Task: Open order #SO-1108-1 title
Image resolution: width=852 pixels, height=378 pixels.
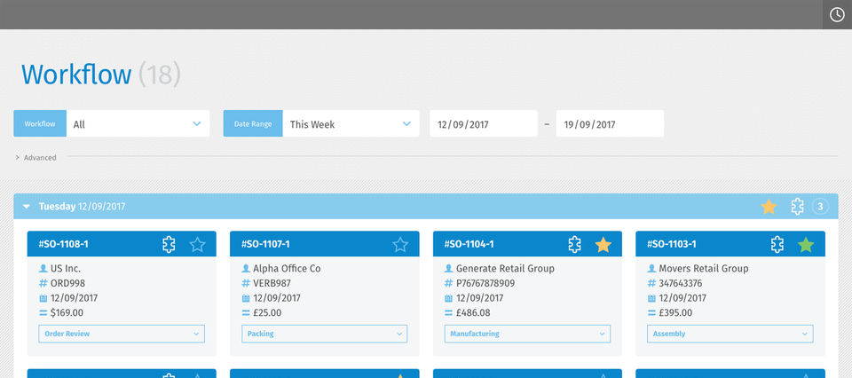Action: tap(64, 244)
